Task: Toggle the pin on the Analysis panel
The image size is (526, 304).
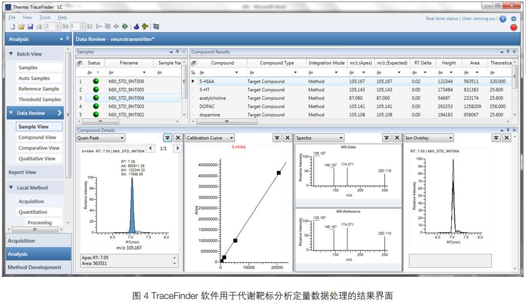Action: click(68, 39)
